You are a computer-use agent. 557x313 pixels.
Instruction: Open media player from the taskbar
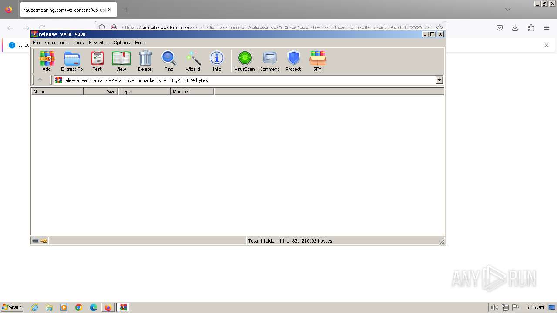pos(64,307)
